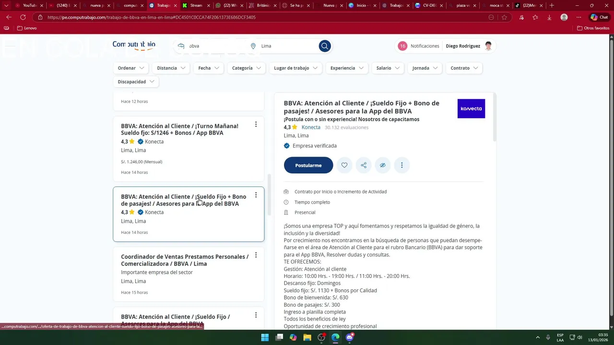Open options menu for selected Sueldo Fijo card
Image resolution: width=614 pixels, height=345 pixels.
pyautogui.click(x=256, y=195)
